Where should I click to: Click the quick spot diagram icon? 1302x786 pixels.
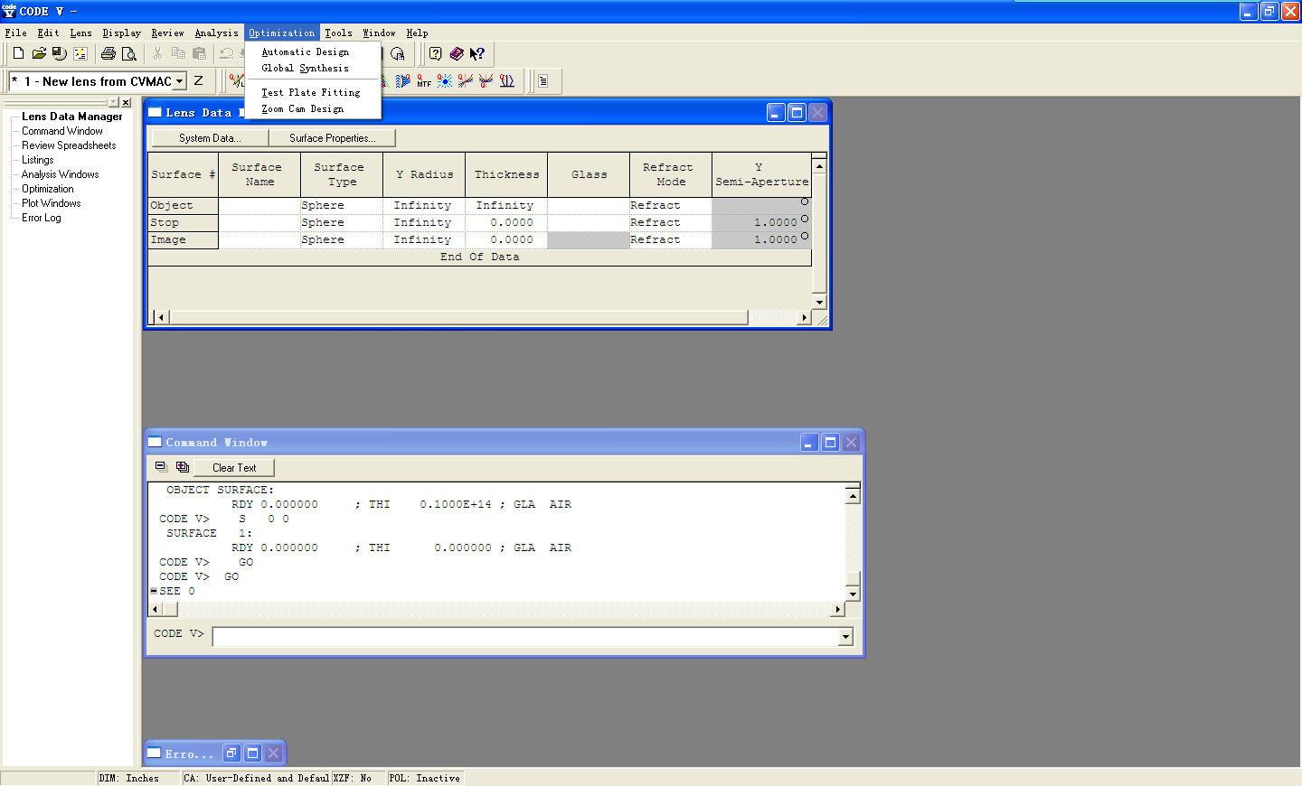[445, 81]
